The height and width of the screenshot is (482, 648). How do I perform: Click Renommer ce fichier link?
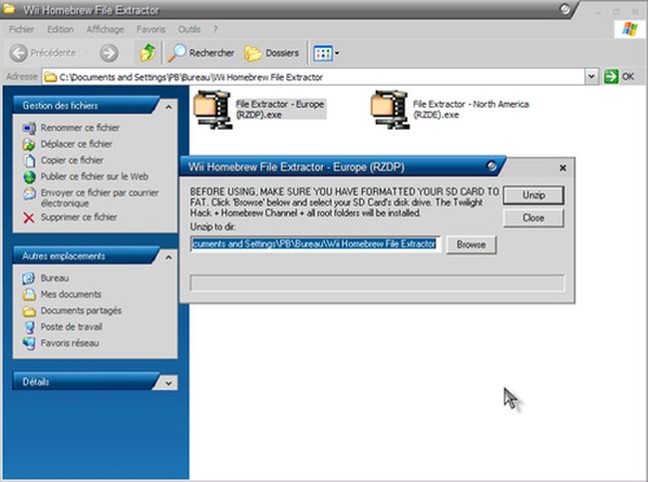(80, 128)
